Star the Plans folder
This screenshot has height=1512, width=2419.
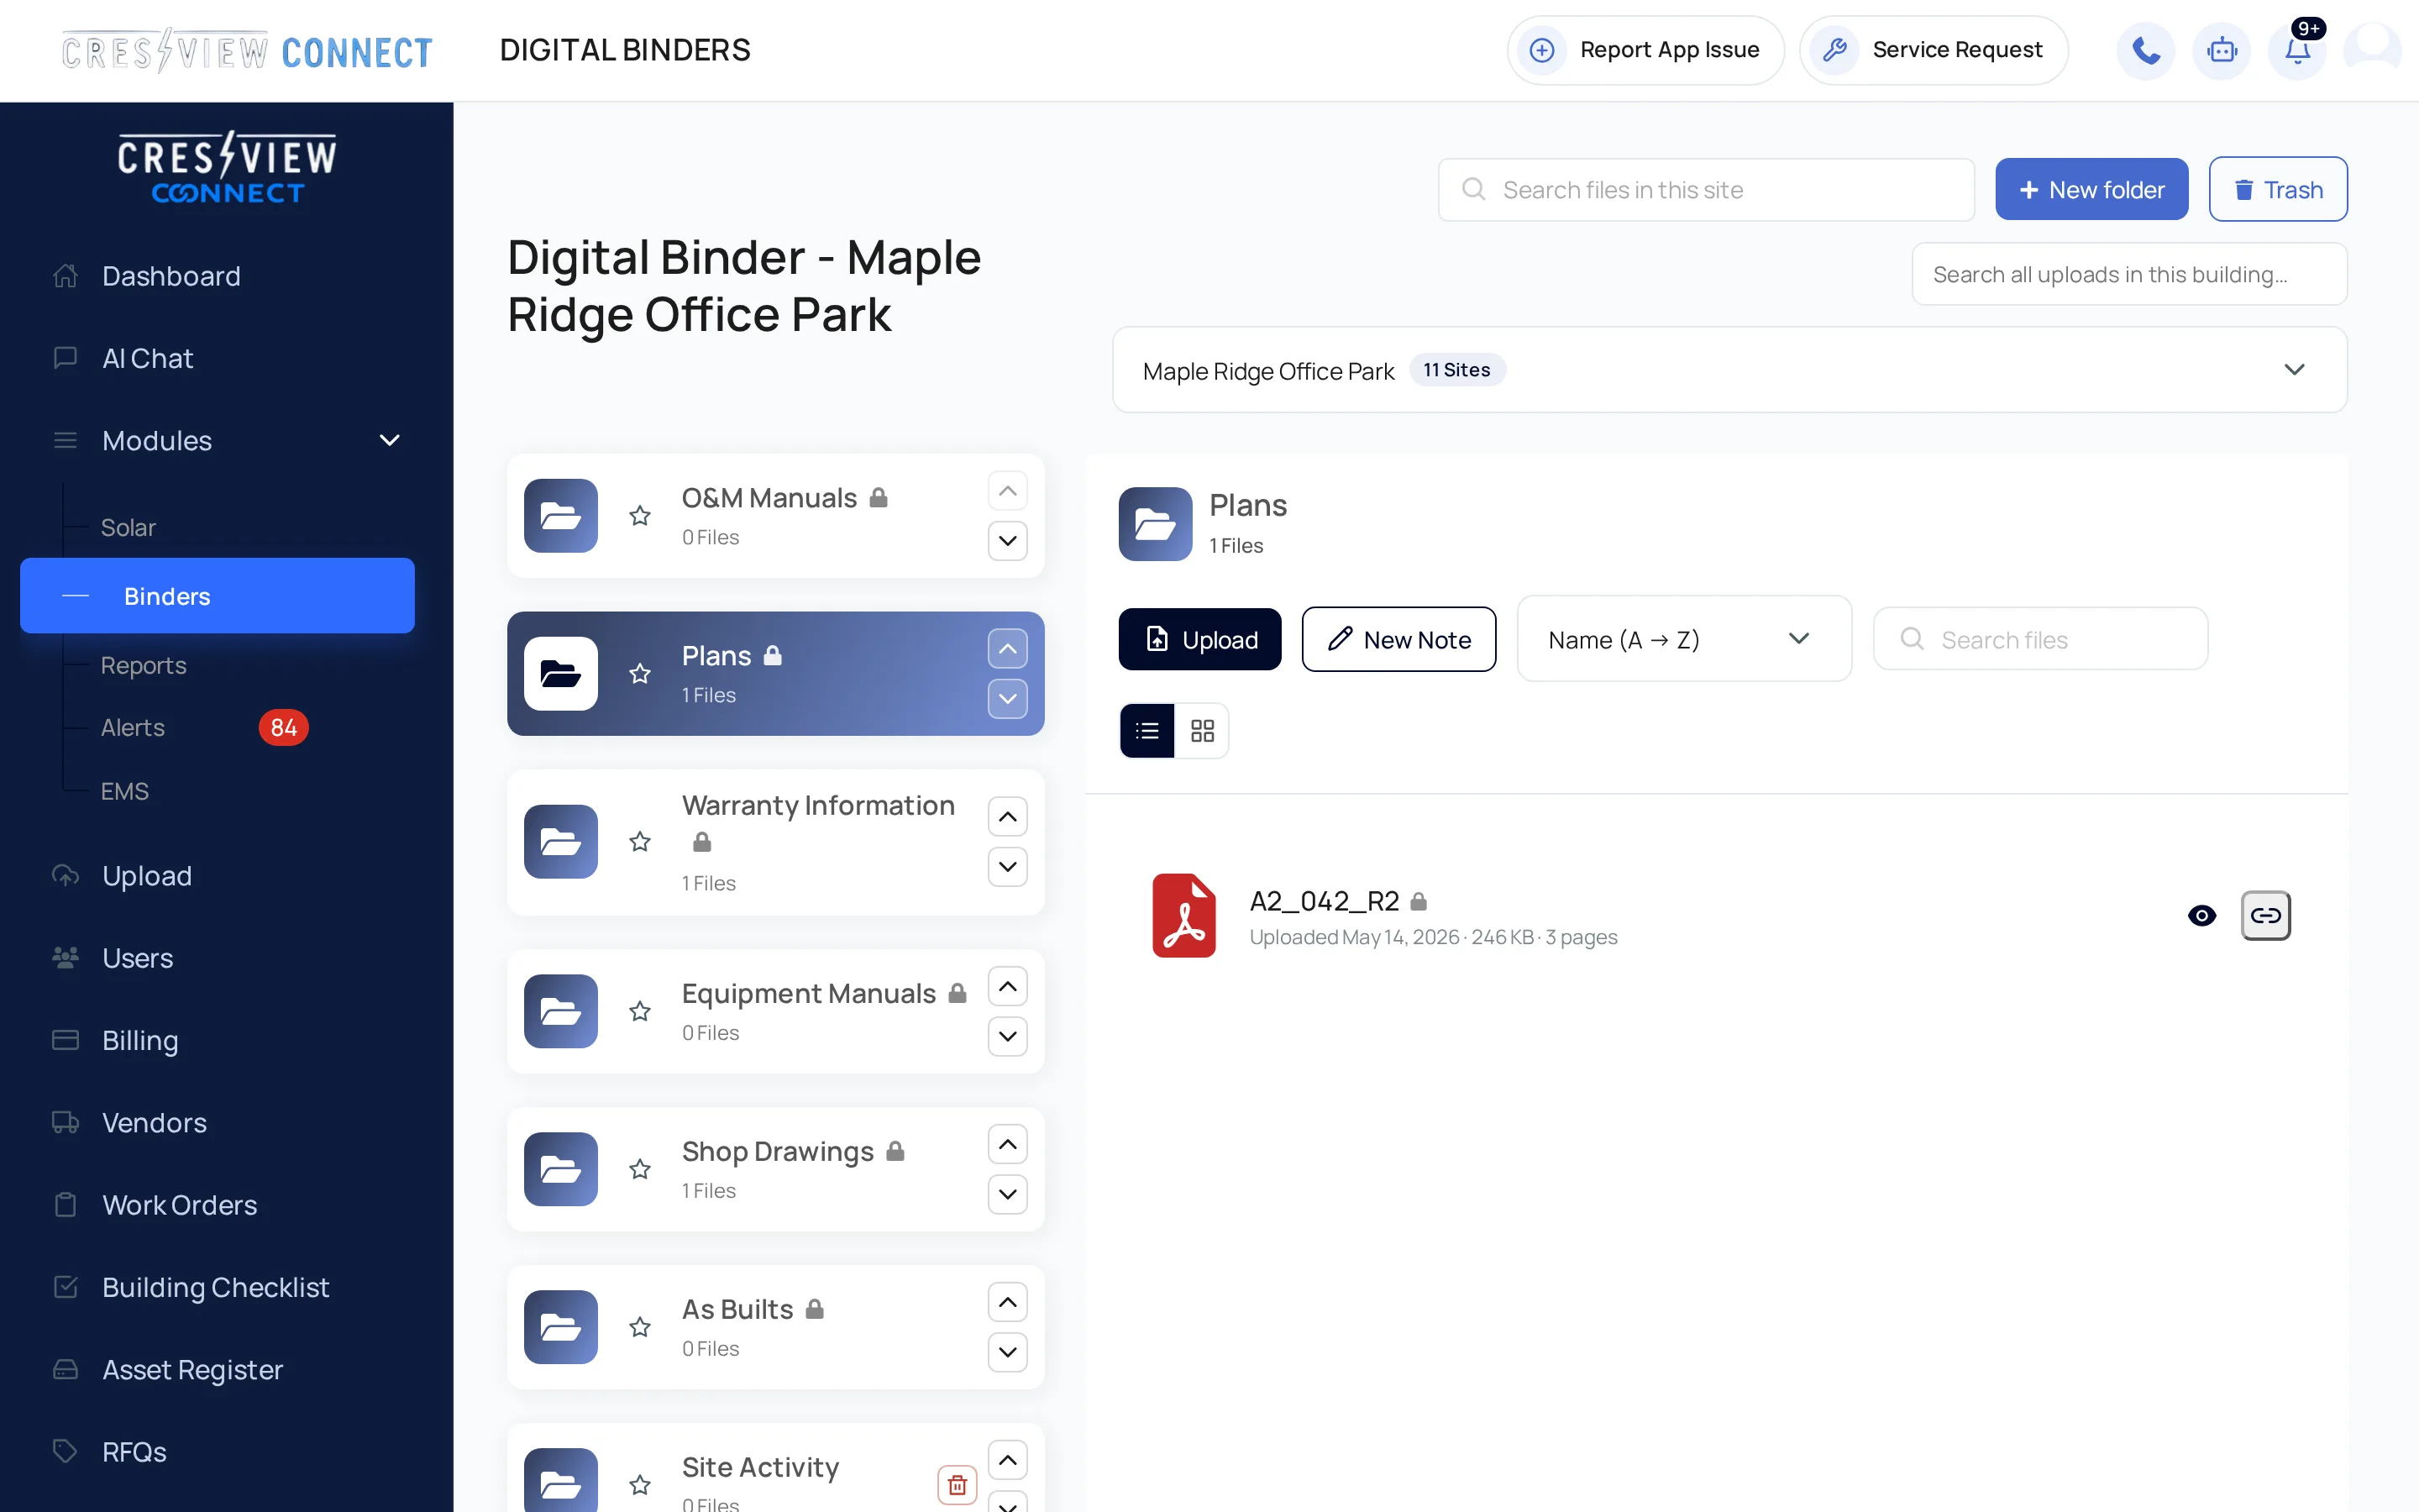click(x=640, y=674)
